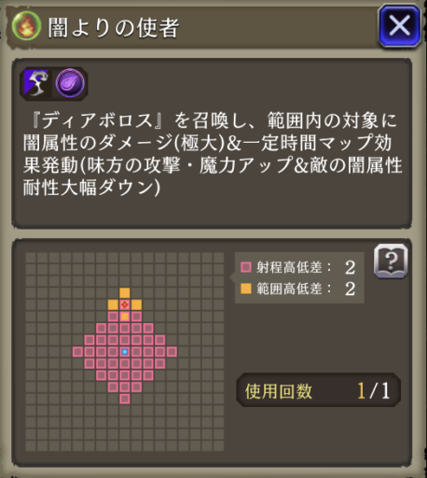427x478 pixels.
Task: Open the help book question-mark icon
Action: 391,260
